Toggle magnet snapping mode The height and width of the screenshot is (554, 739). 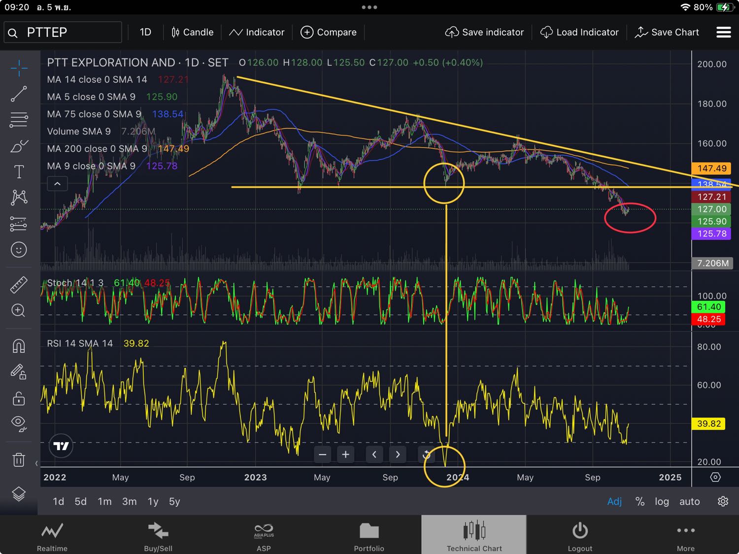click(x=19, y=346)
